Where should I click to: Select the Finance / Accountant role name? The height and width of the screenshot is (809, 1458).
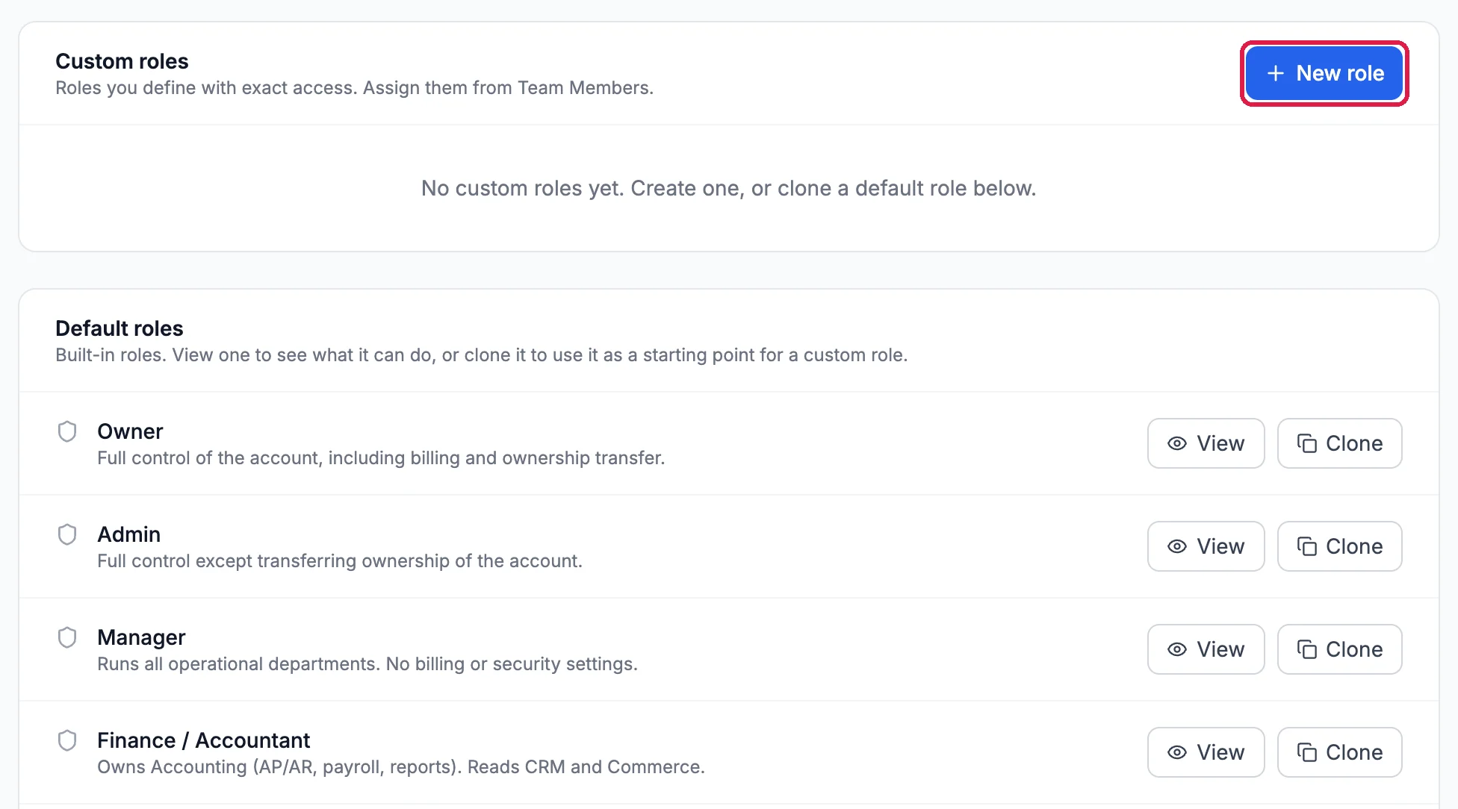coord(203,740)
